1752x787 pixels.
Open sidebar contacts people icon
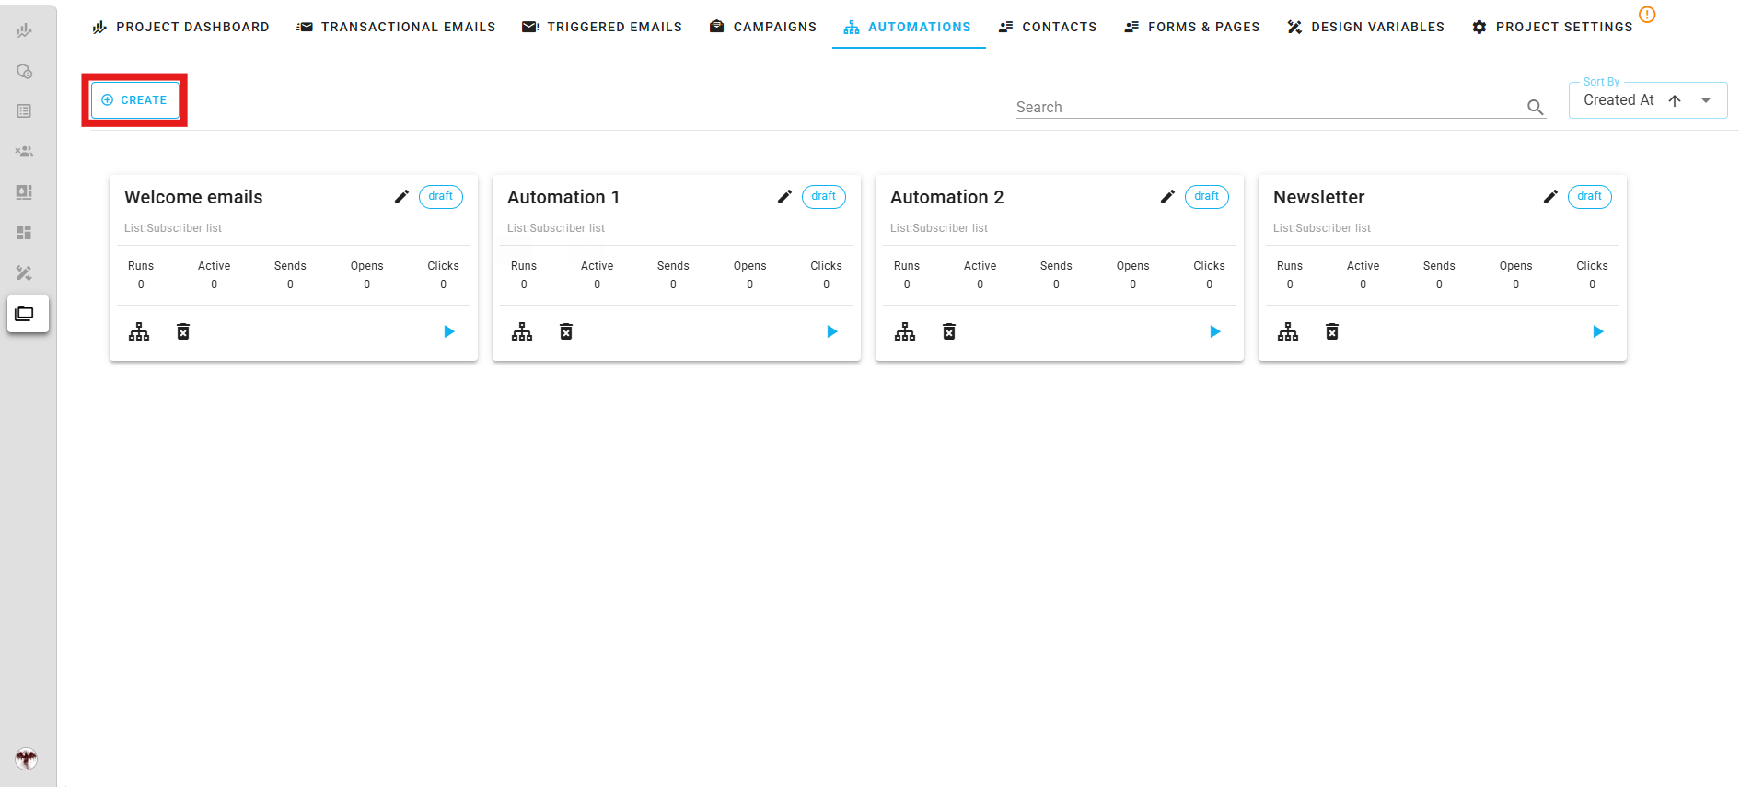coord(25,152)
